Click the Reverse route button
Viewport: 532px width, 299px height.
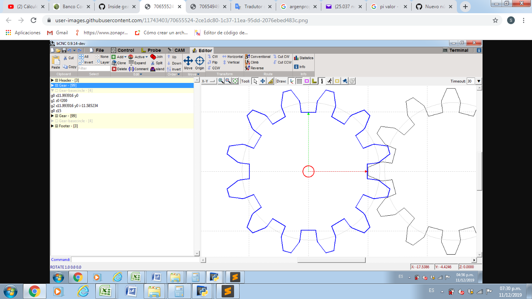click(x=254, y=68)
